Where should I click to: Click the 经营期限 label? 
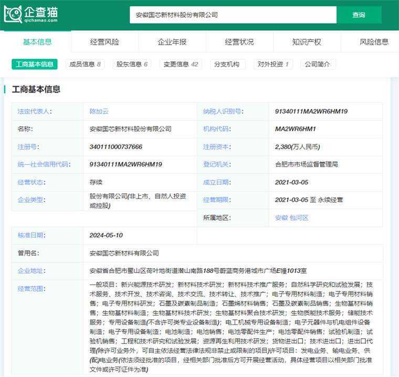(x=217, y=200)
